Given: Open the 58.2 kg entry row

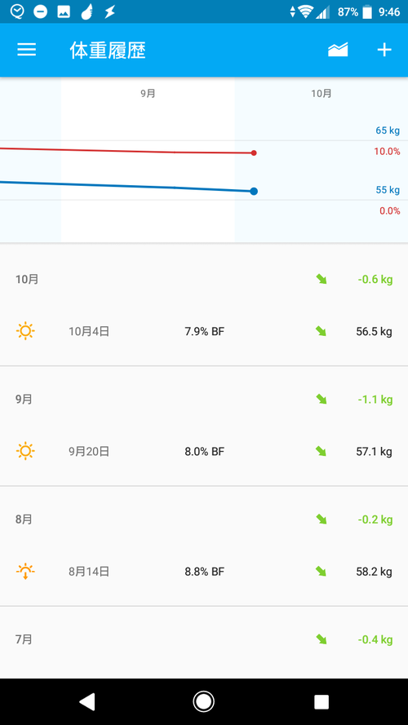Looking at the screenshot, I should pos(204,572).
